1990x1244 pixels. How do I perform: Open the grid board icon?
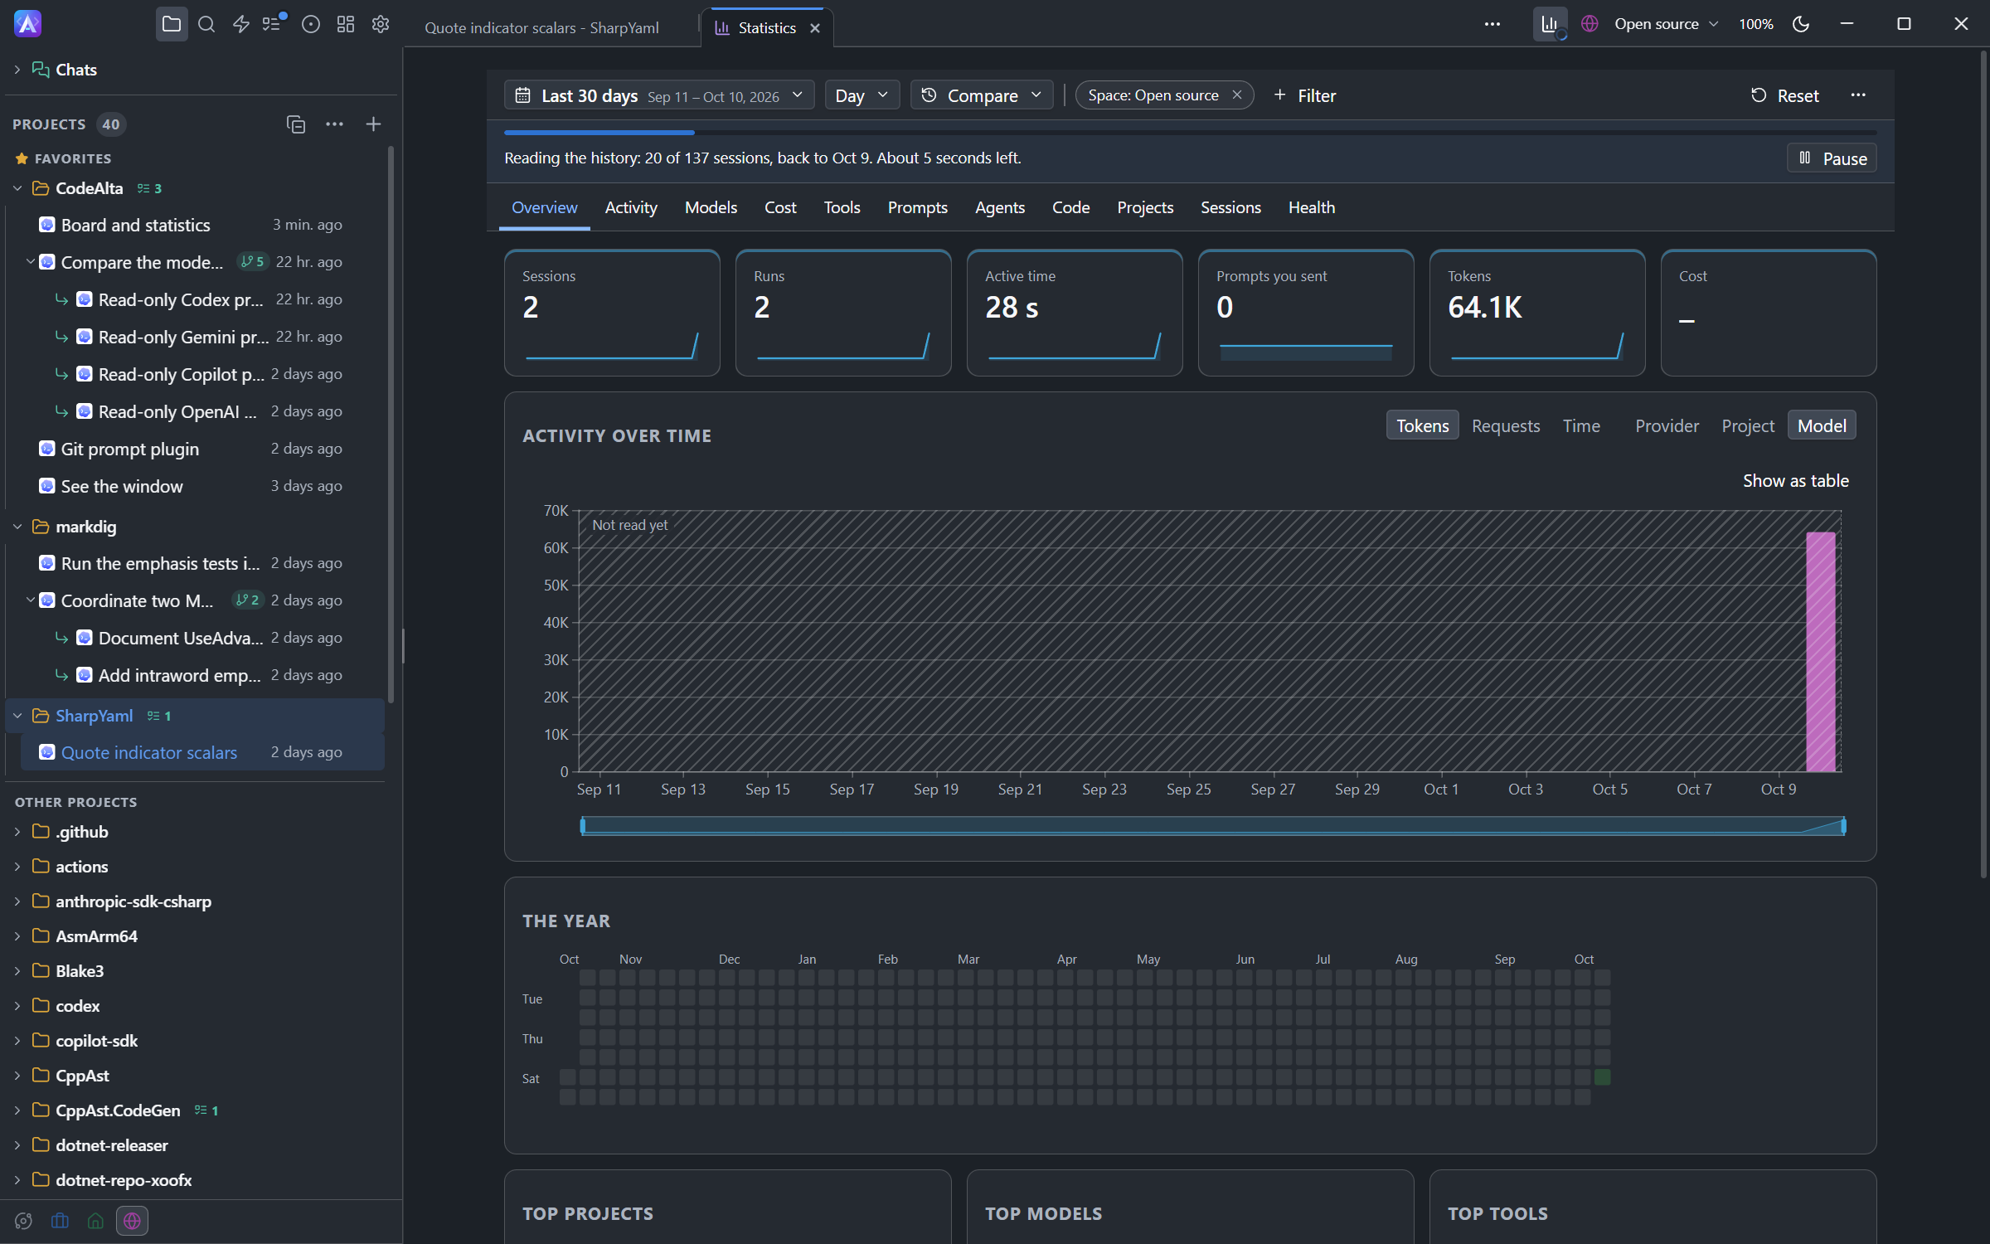coord(346,25)
